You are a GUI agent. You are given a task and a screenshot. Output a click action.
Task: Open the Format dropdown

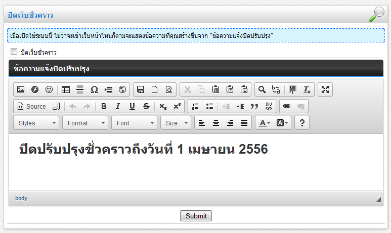pyautogui.click(x=85, y=123)
